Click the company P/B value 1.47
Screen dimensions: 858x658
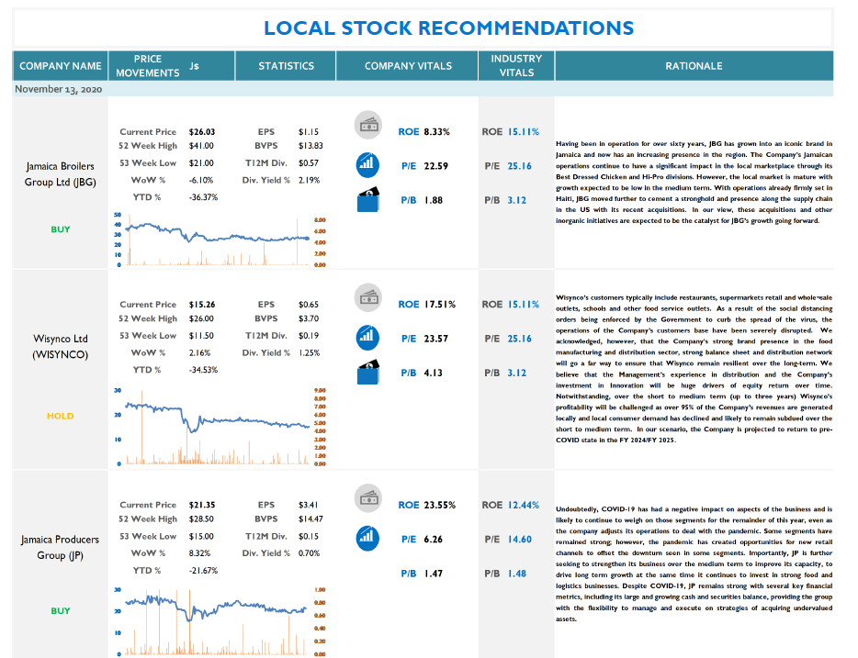(x=433, y=574)
